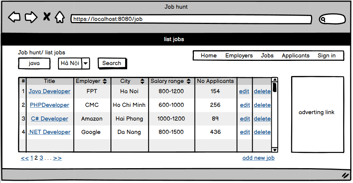Click the 800-1500 salary cell
Screen dimensions: 353x183
point(171,132)
